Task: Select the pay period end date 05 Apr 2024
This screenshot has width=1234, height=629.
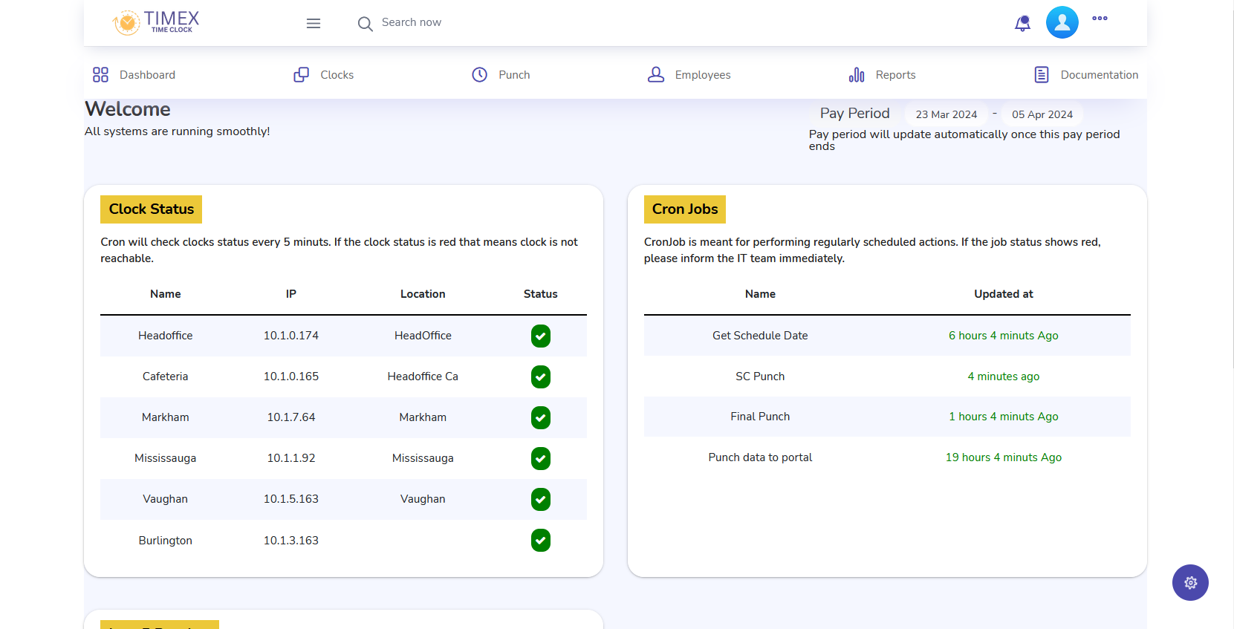Action: (1042, 114)
